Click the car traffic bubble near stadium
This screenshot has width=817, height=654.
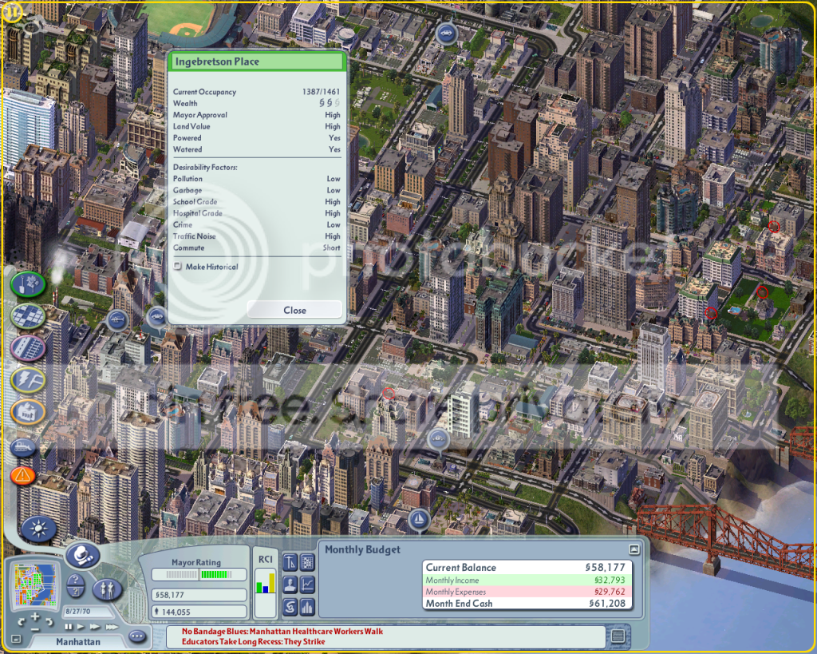[x=446, y=33]
